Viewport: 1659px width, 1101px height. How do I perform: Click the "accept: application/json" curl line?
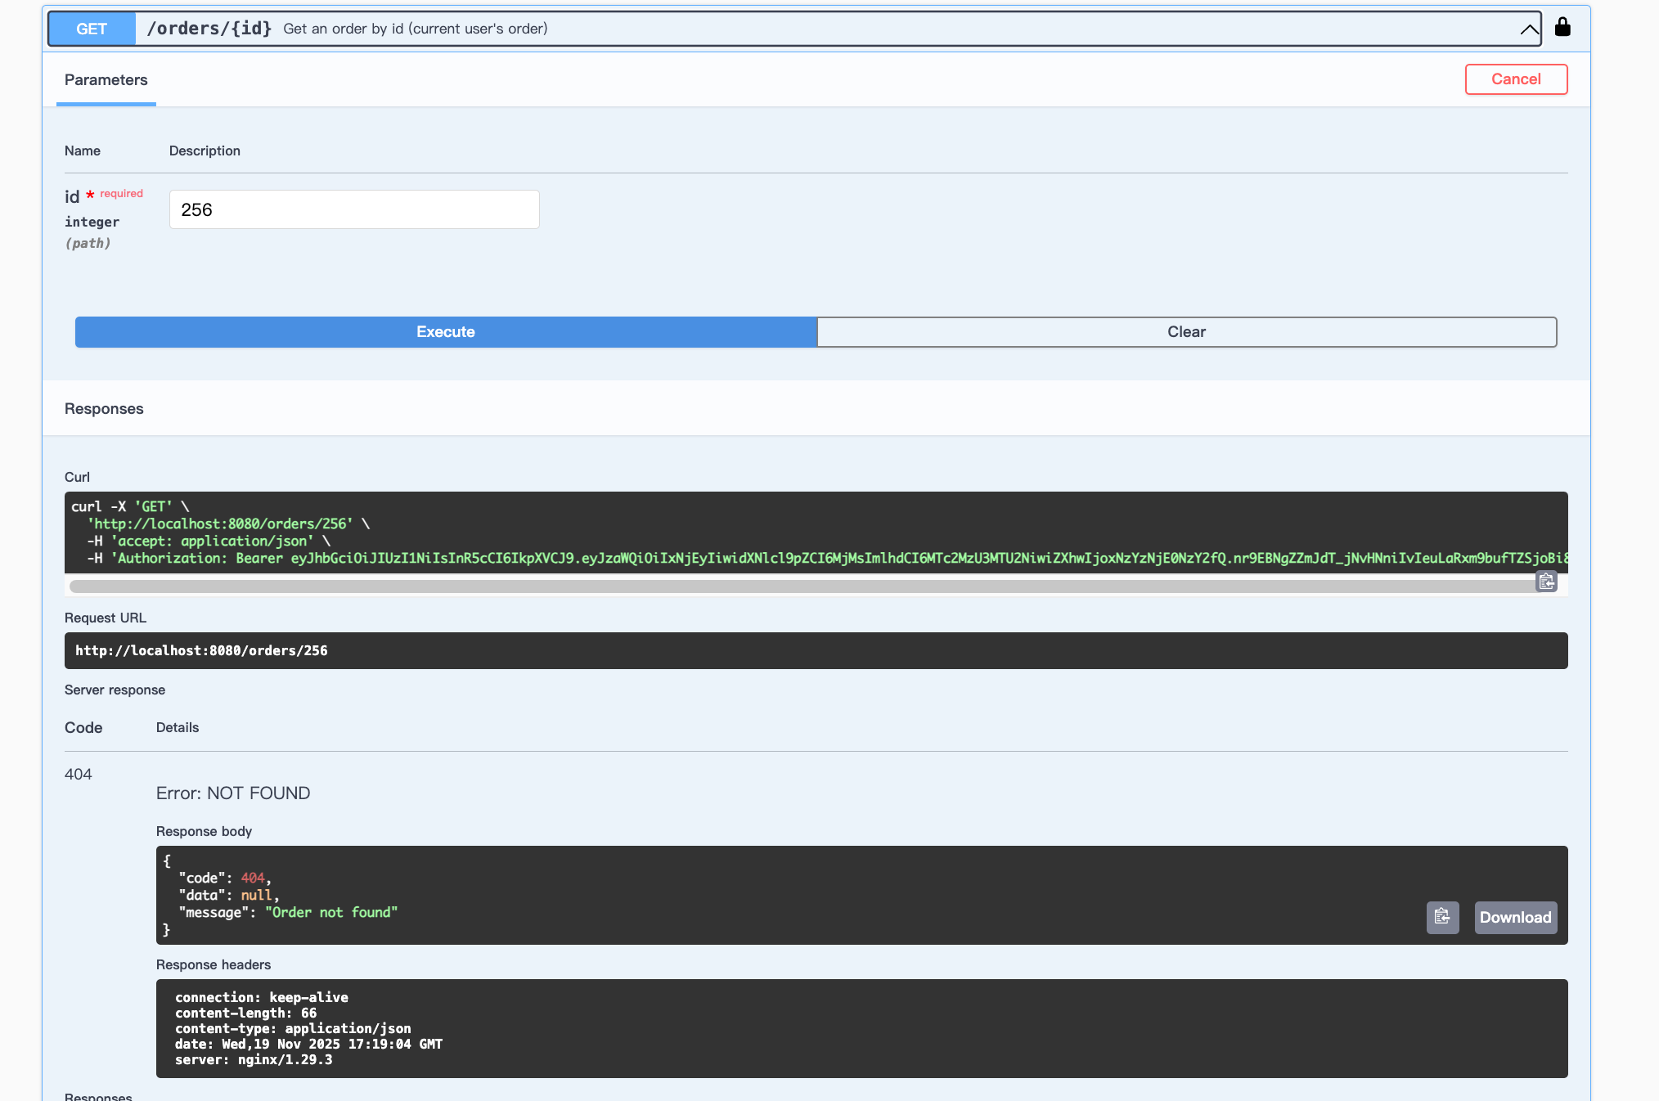209,542
